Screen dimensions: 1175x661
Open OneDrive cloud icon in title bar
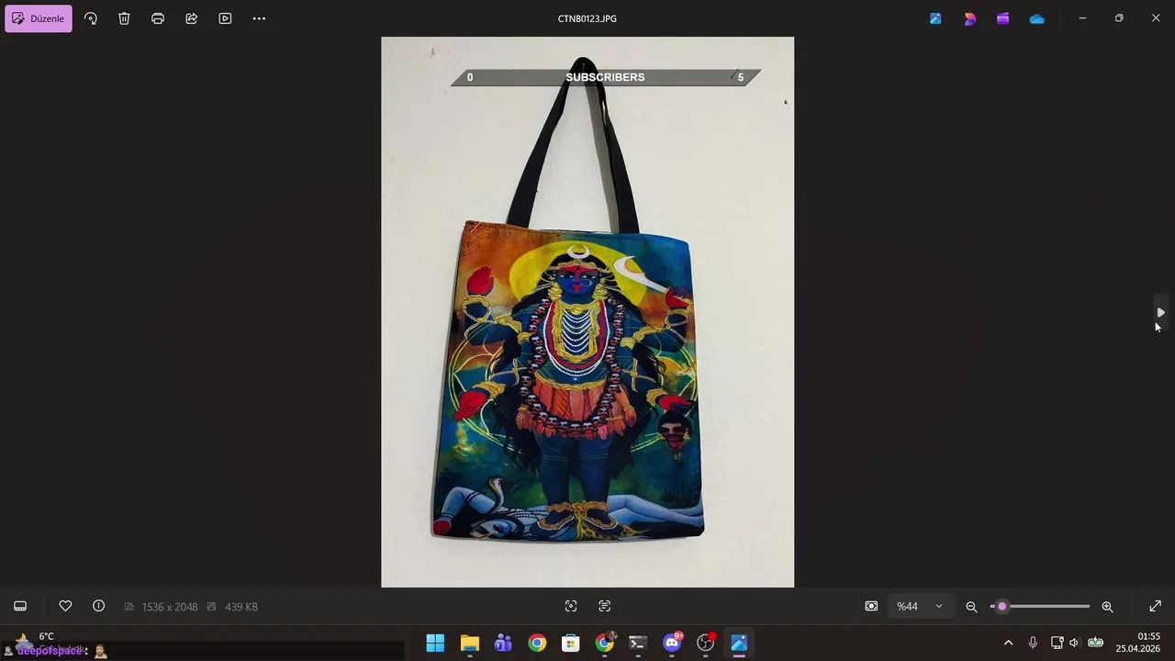click(1036, 18)
